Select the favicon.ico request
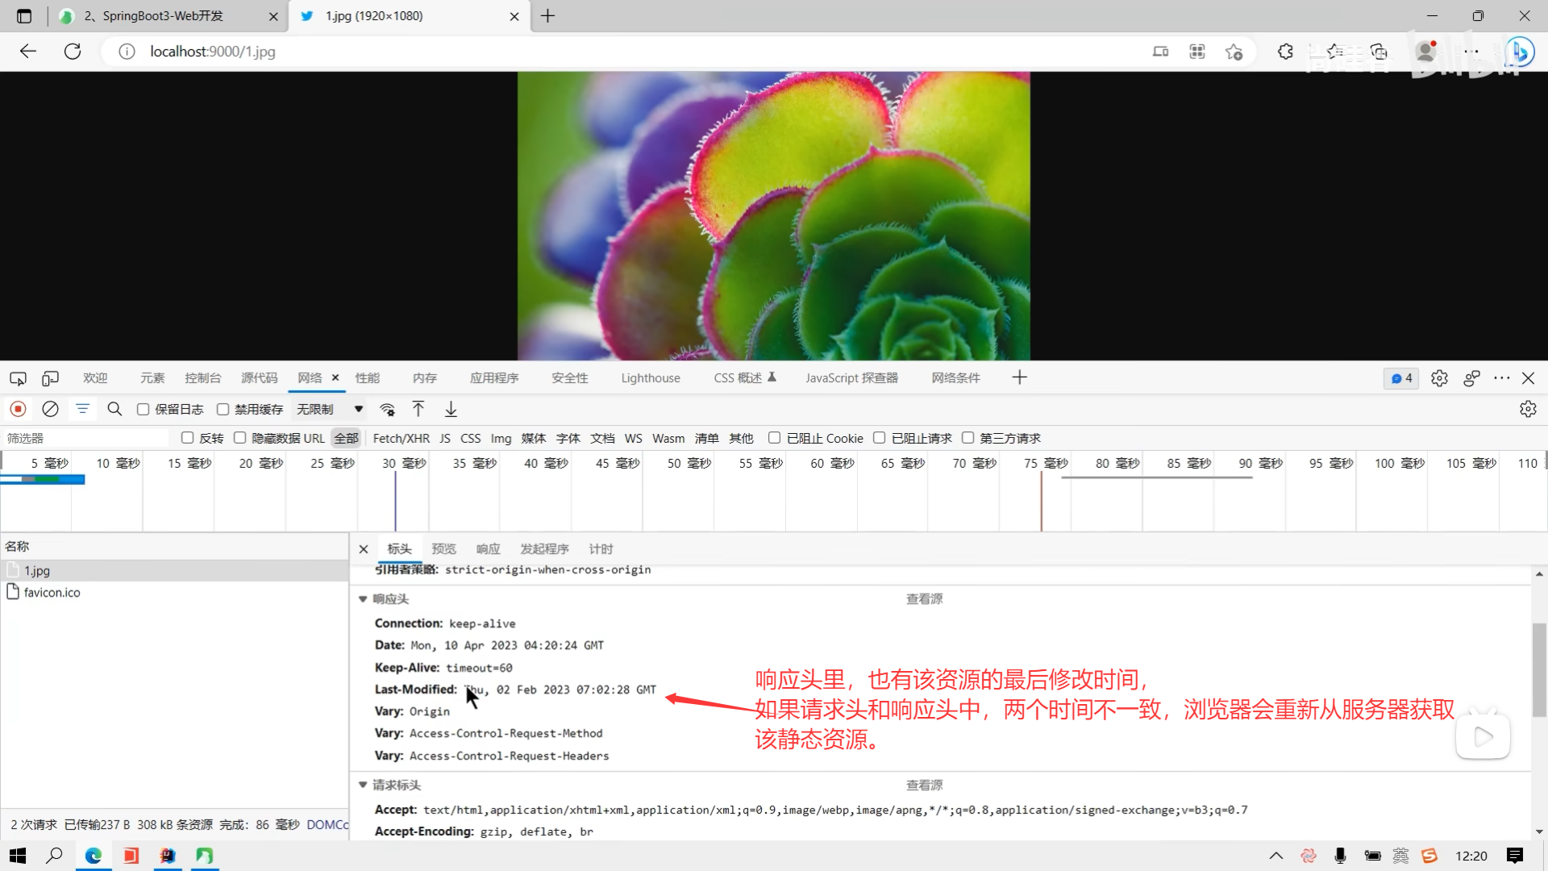The height and width of the screenshot is (871, 1548). click(52, 593)
